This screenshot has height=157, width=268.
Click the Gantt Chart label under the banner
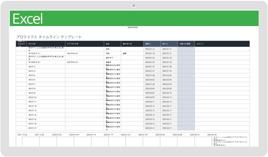[x=133, y=27]
